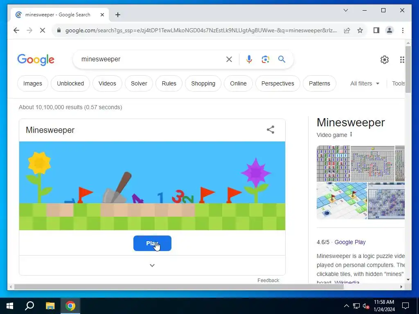Open Chrome side panel
This screenshot has width=419, height=314.
[x=376, y=30]
